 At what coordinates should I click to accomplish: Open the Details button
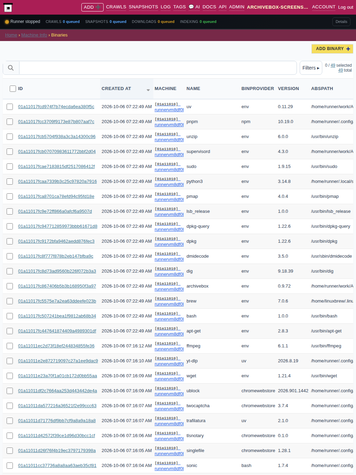341,22
